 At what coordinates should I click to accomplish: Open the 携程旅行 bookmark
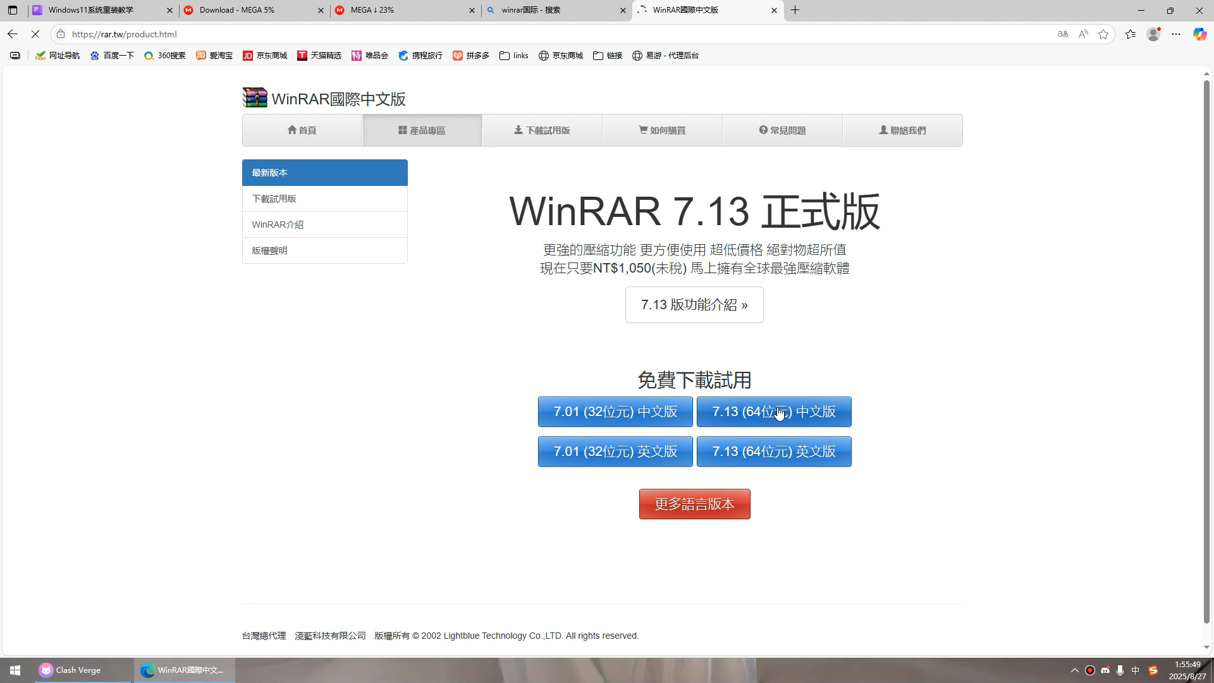tap(420, 56)
